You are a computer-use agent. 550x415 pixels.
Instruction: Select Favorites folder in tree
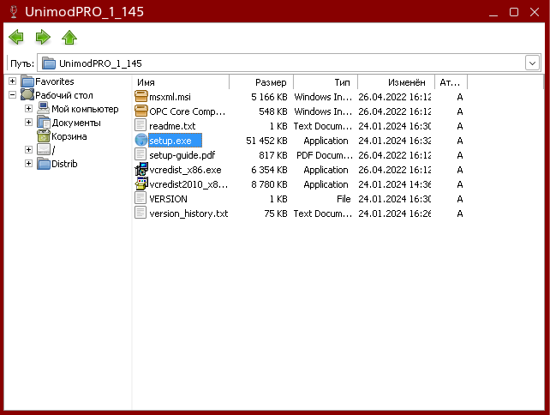point(55,81)
